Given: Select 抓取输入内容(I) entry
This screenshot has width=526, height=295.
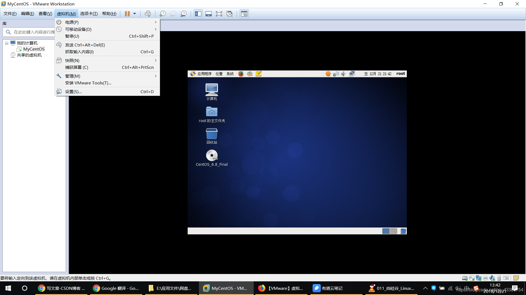Looking at the screenshot, I should [107, 52].
